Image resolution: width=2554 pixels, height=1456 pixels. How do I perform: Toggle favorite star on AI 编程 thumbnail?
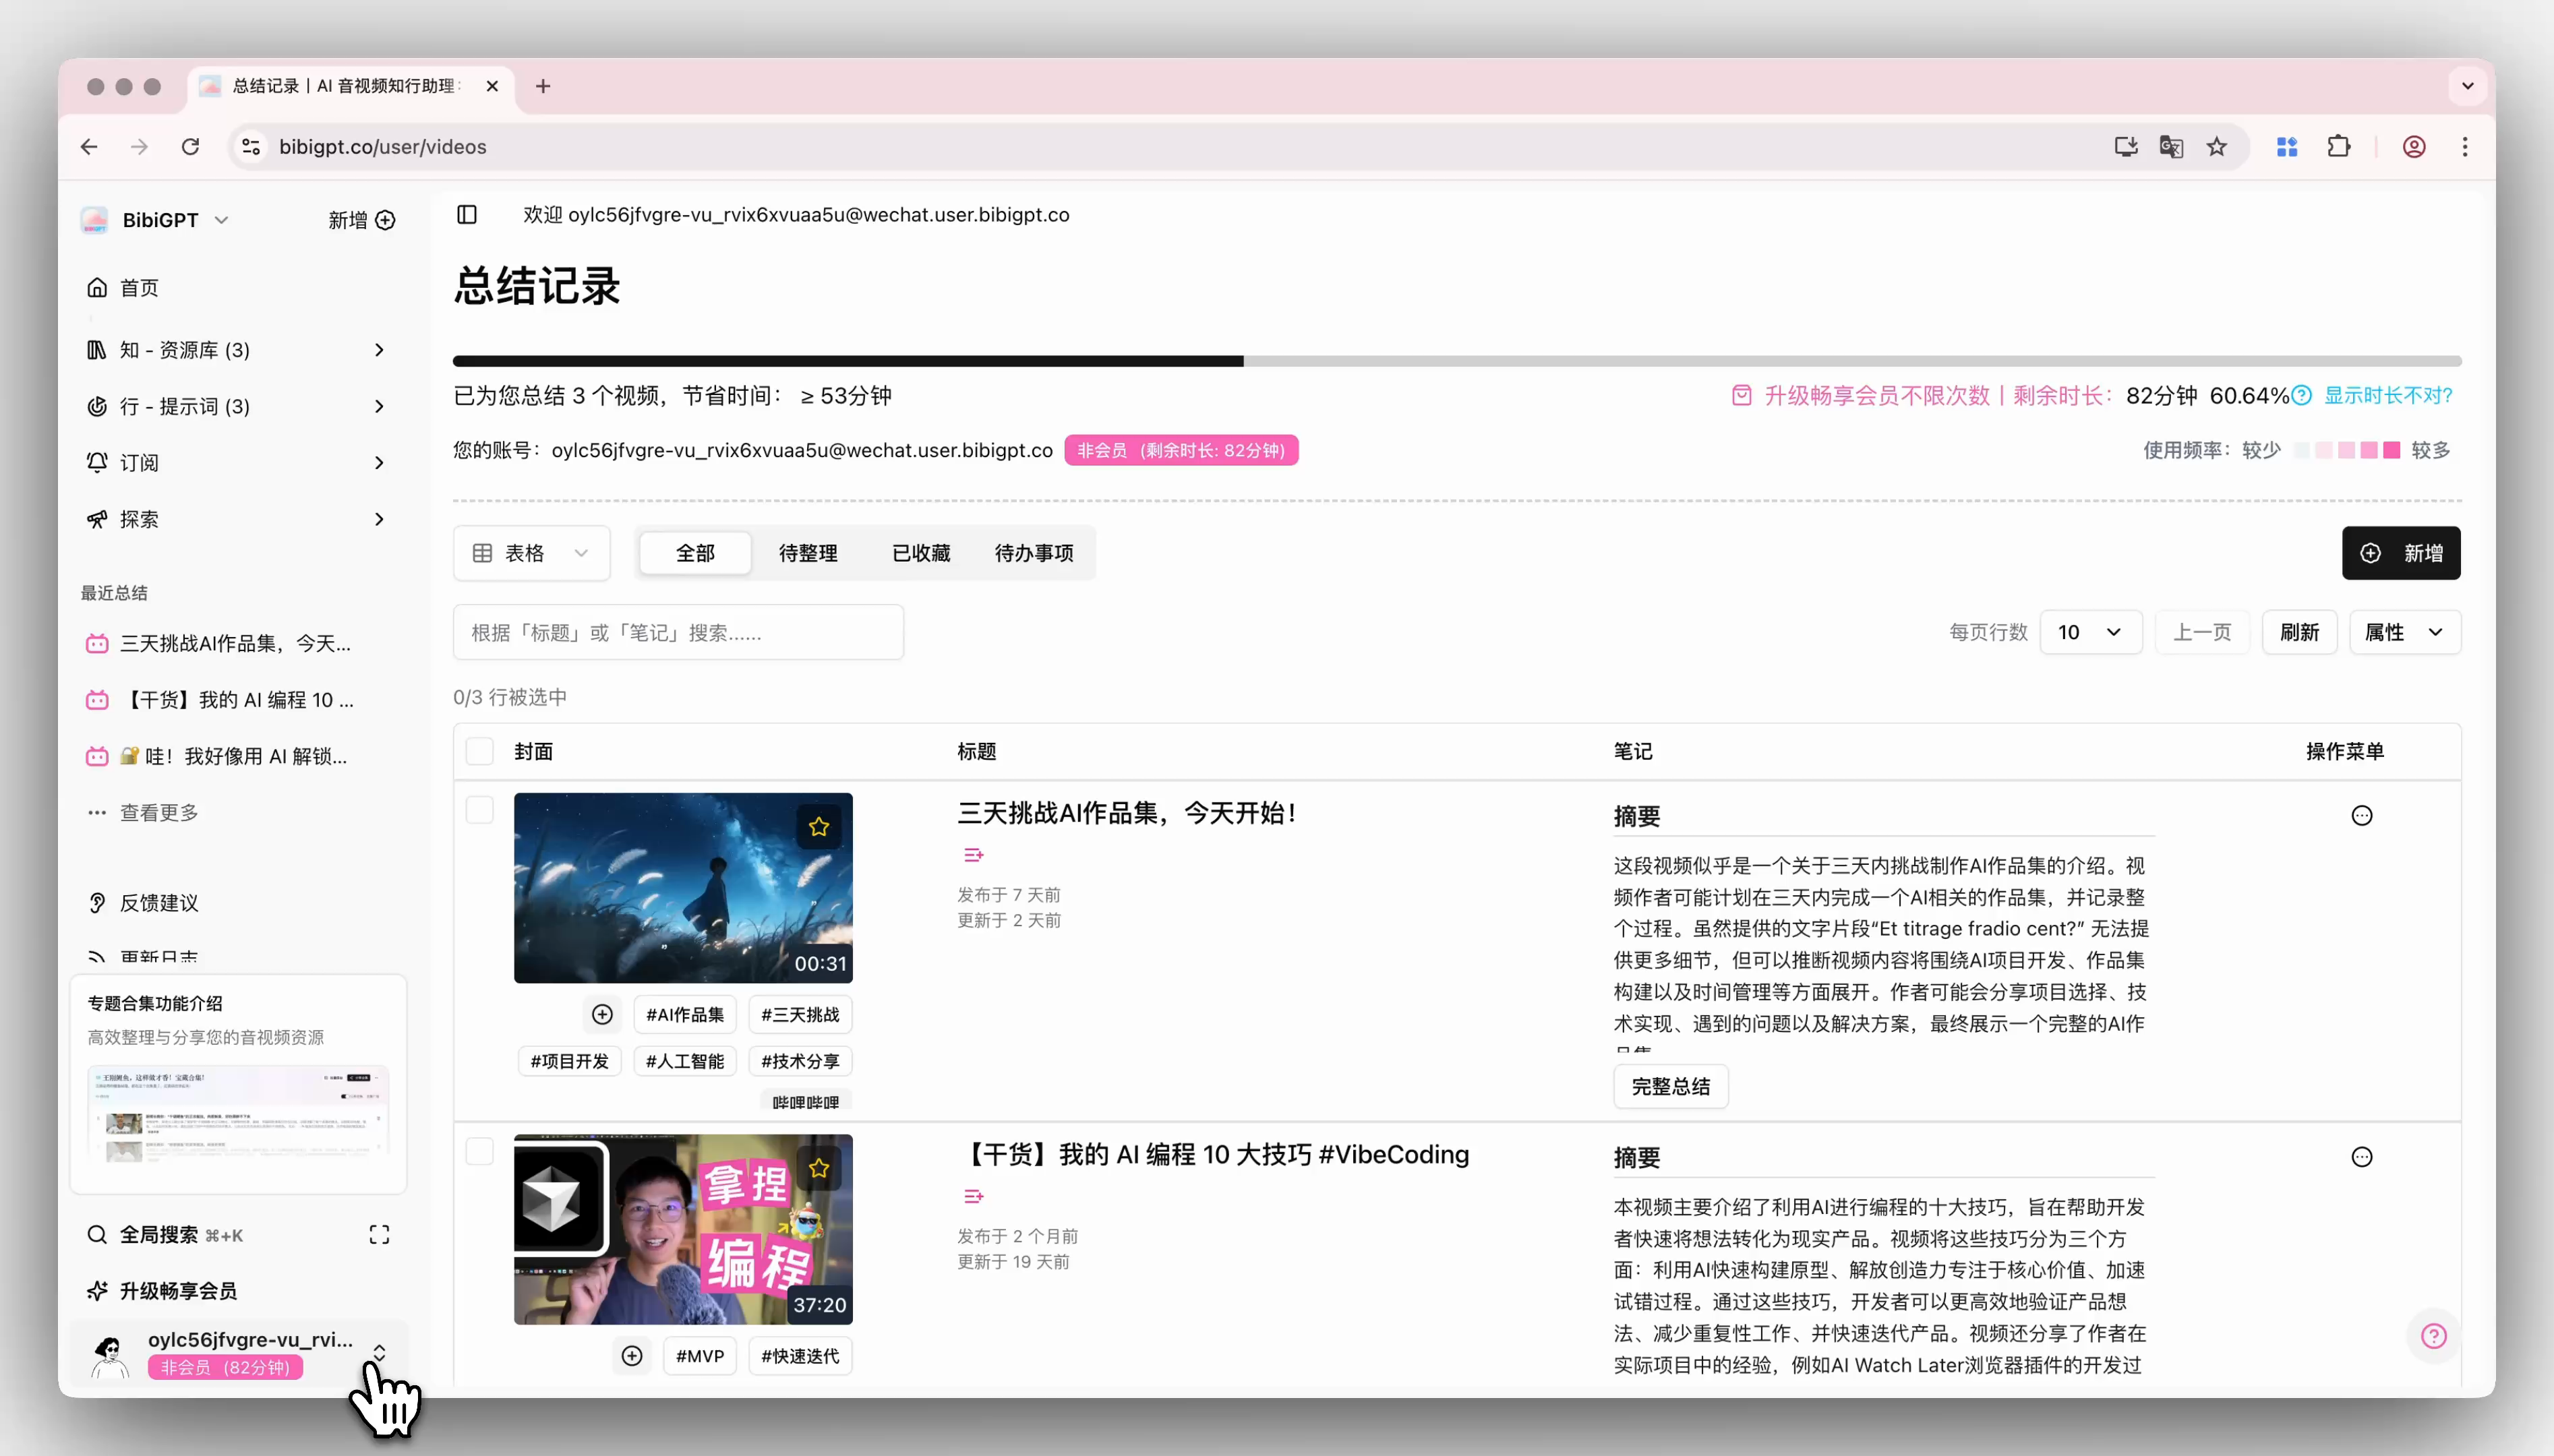(x=819, y=1168)
